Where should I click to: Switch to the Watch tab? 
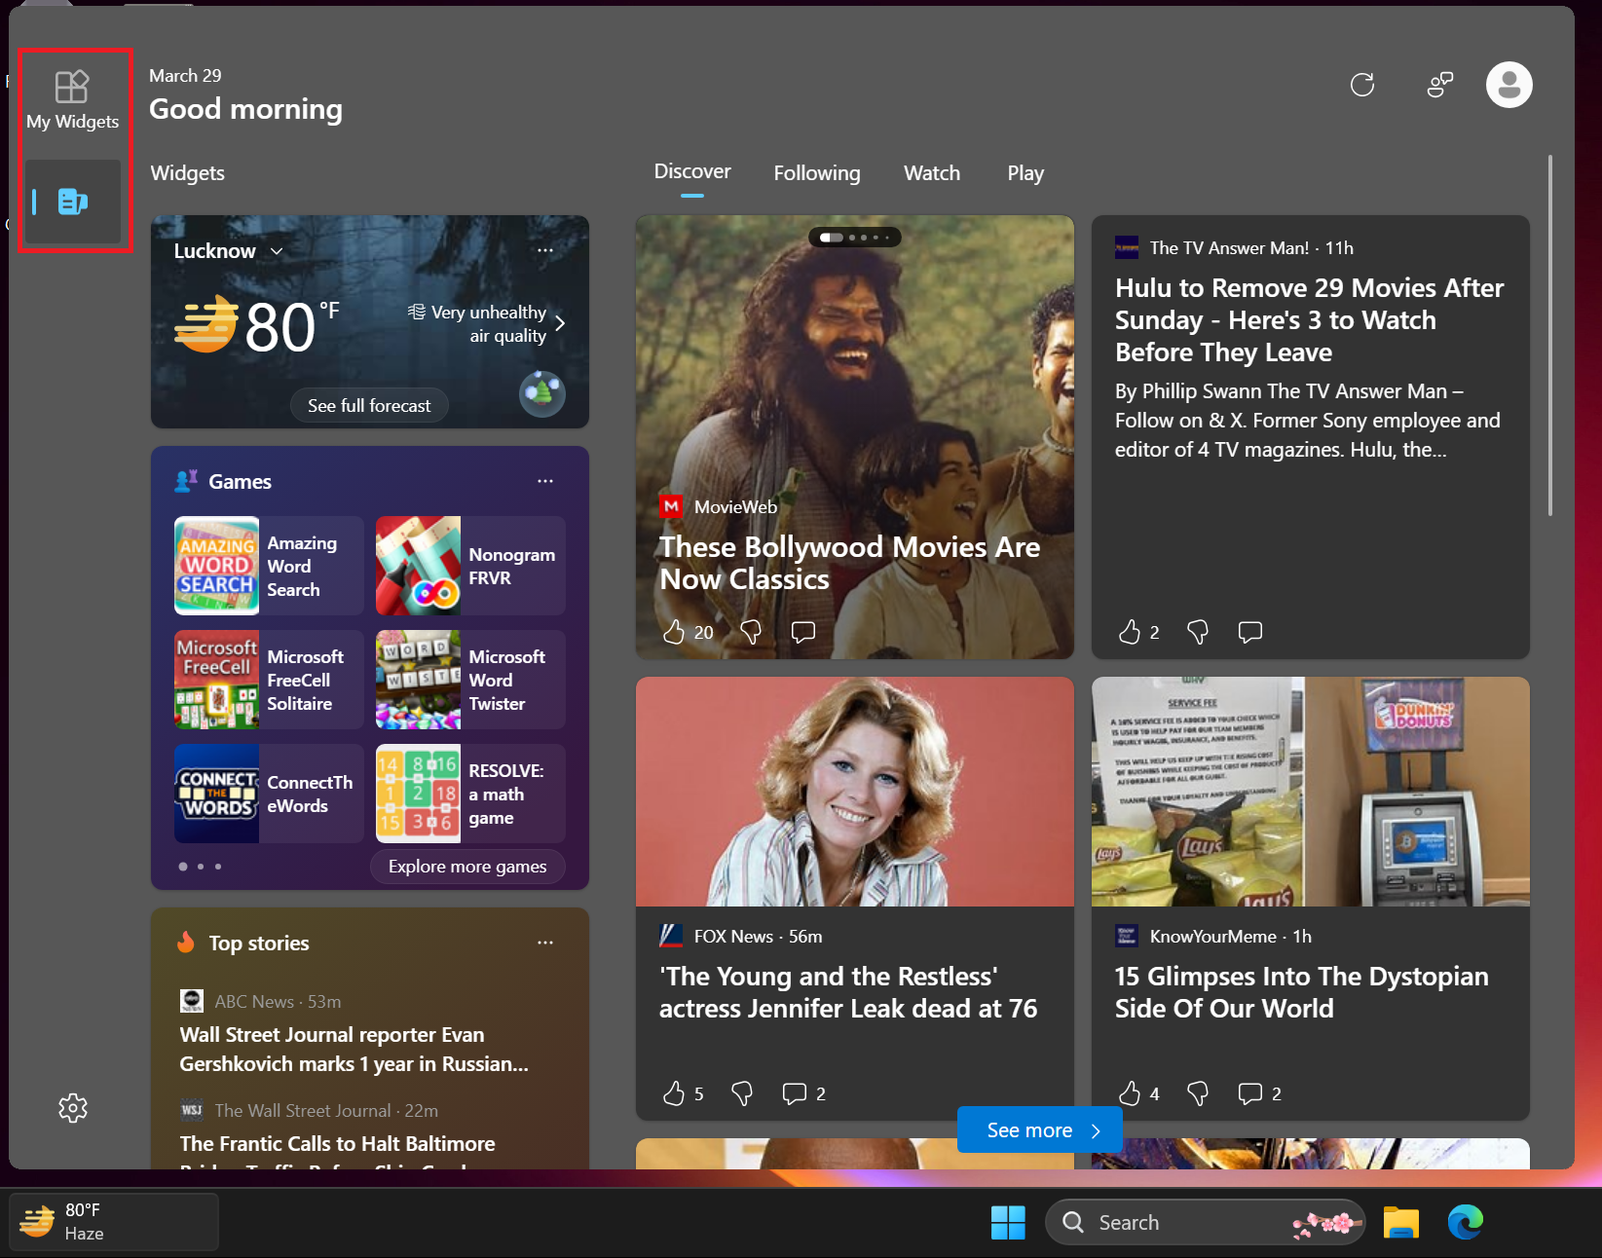click(x=931, y=172)
